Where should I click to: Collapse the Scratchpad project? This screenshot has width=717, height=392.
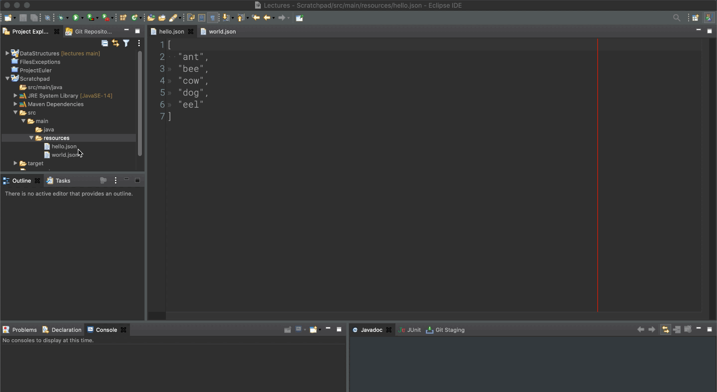[7, 79]
